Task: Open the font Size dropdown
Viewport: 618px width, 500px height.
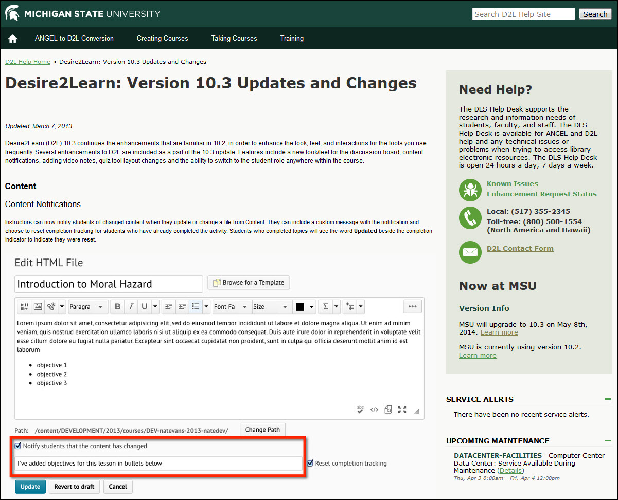Action: pos(271,306)
